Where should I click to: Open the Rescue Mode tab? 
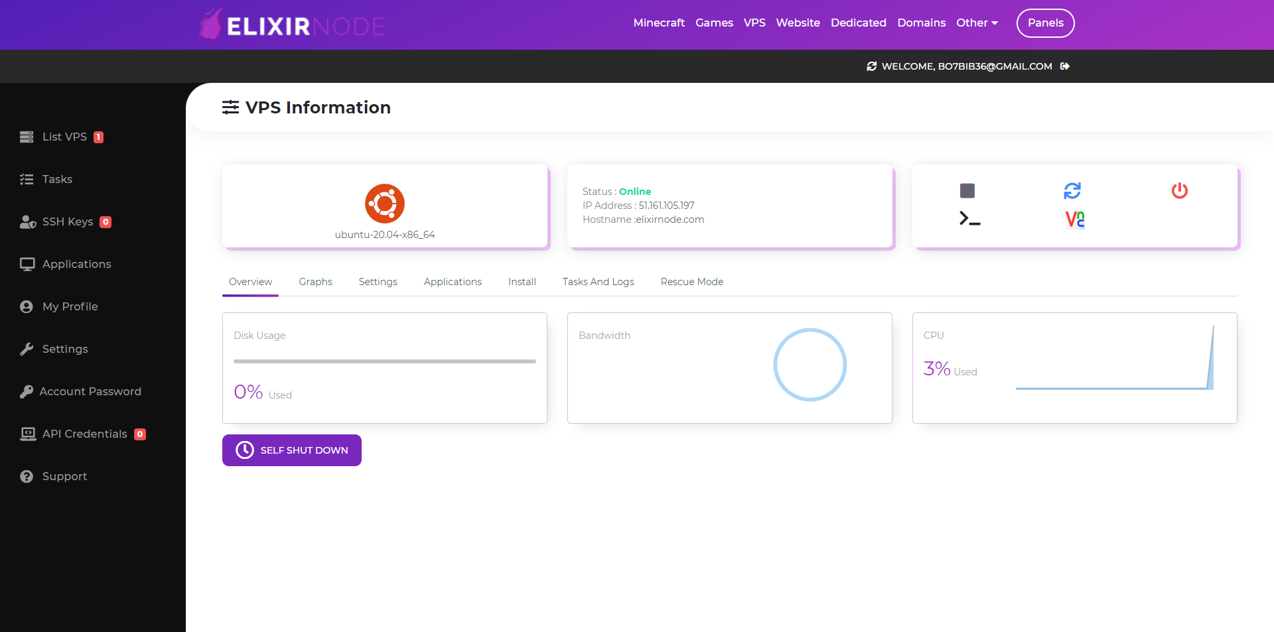tap(691, 281)
